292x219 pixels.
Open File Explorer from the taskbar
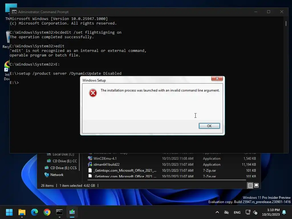22,212
